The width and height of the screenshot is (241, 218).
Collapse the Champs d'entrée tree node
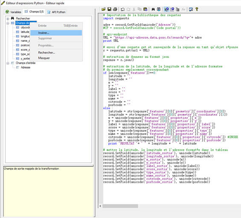click(x=8, y=63)
